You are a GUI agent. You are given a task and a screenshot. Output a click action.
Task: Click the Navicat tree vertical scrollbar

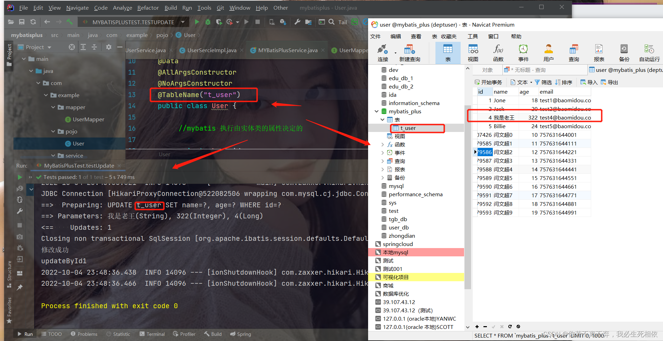pyautogui.click(x=468, y=197)
